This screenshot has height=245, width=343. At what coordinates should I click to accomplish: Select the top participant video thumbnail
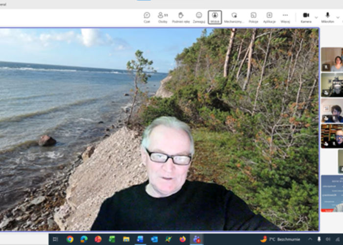coord(332,60)
